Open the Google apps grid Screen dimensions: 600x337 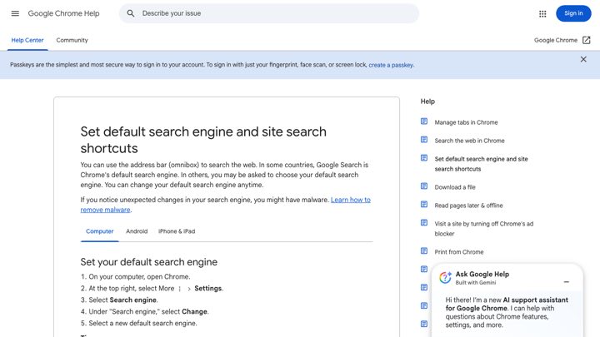click(x=542, y=14)
